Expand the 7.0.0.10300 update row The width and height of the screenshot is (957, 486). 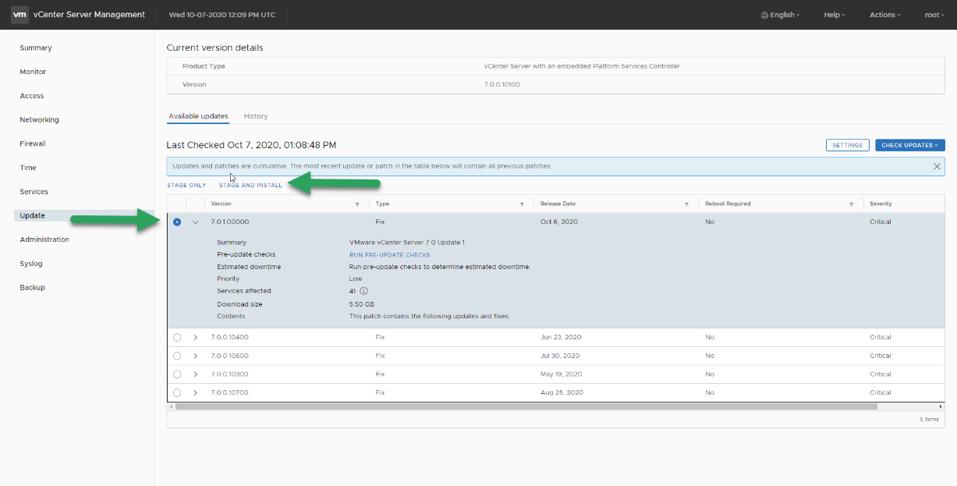195,374
